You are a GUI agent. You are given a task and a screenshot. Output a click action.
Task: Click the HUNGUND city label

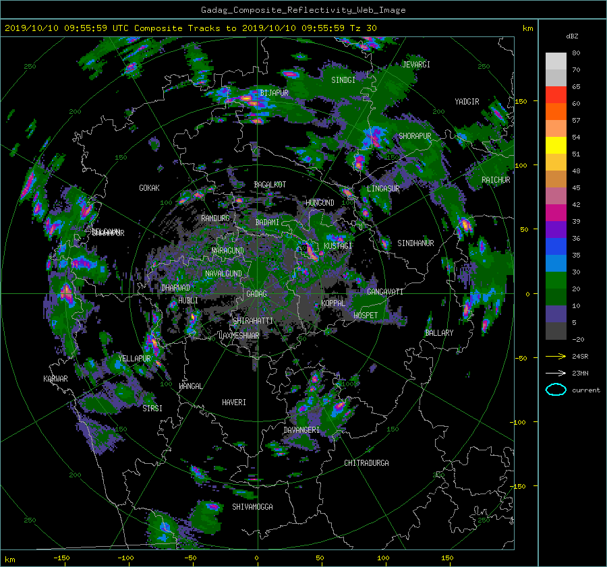(x=320, y=203)
